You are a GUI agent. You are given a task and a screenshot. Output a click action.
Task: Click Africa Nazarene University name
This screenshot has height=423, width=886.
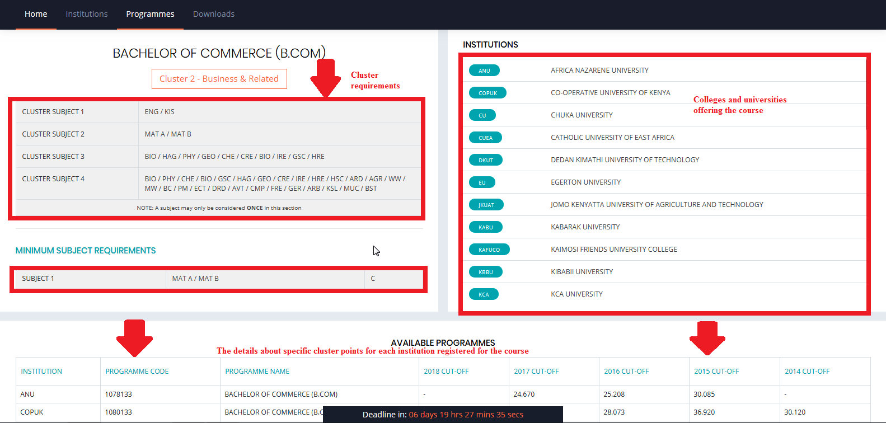599,70
